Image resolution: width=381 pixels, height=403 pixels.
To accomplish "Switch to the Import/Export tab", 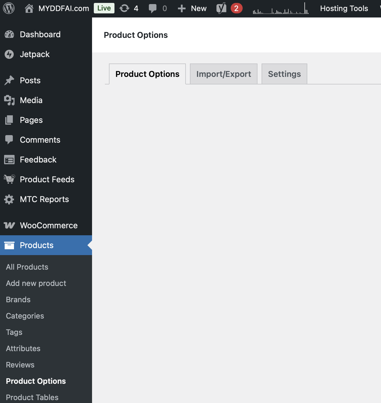I will [x=224, y=74].
